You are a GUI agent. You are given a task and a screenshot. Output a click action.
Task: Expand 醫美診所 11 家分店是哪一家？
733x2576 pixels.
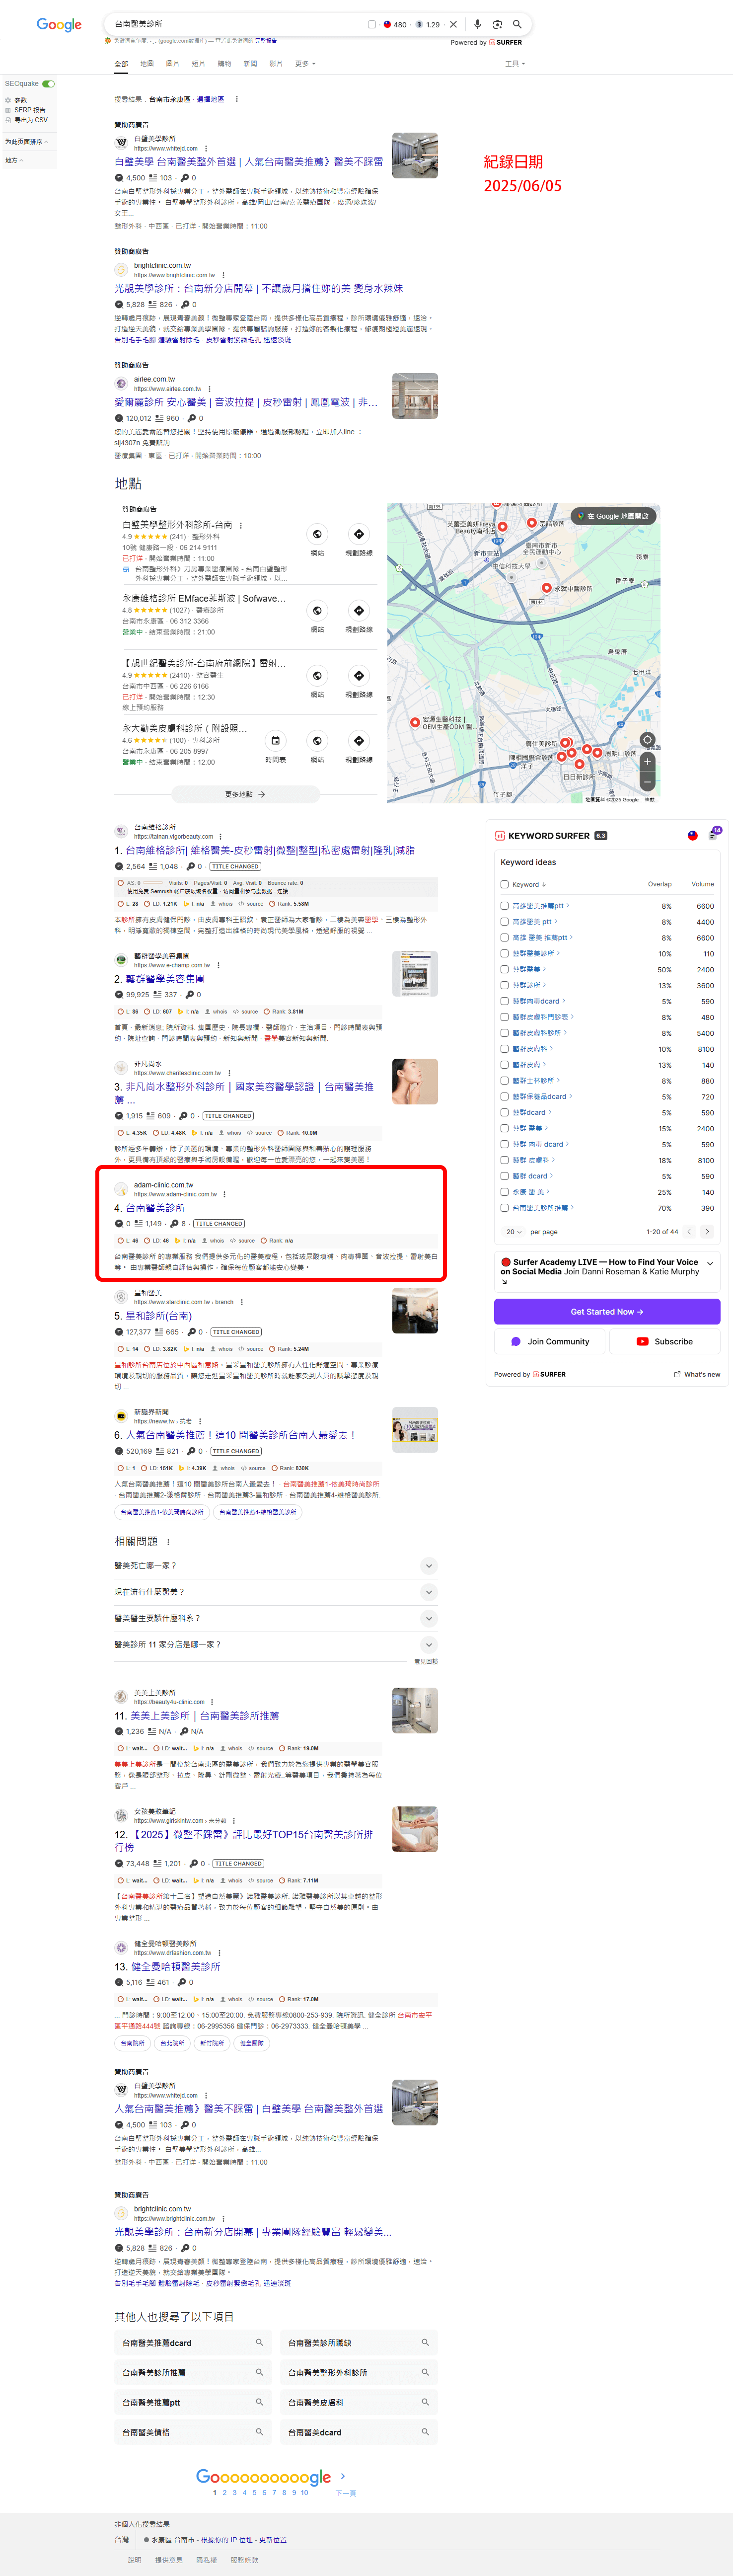[x=429, y=1644]
